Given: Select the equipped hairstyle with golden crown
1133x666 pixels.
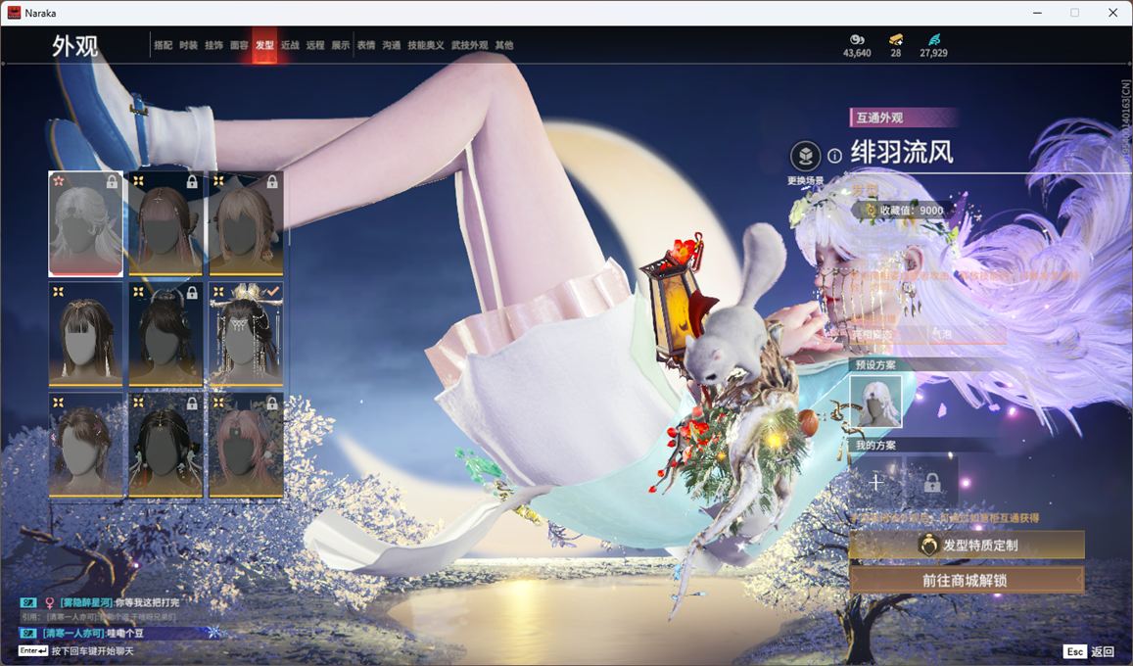Looking at the screenshot, I should pos(246,334).
